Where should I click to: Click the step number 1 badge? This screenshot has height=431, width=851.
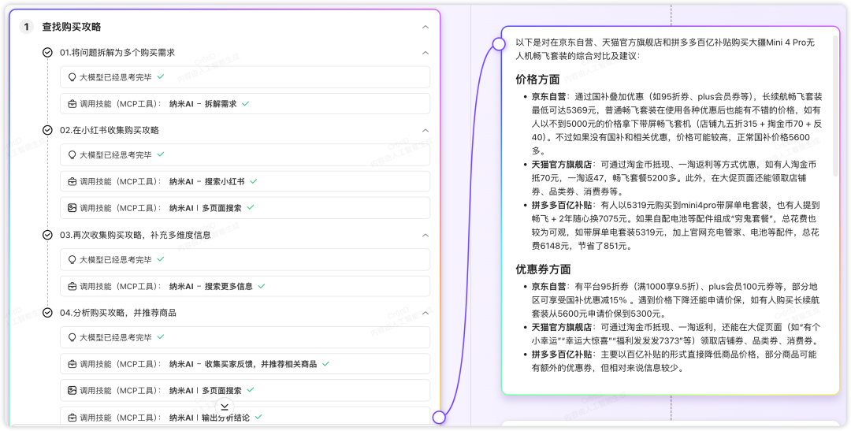click(26, 27)
